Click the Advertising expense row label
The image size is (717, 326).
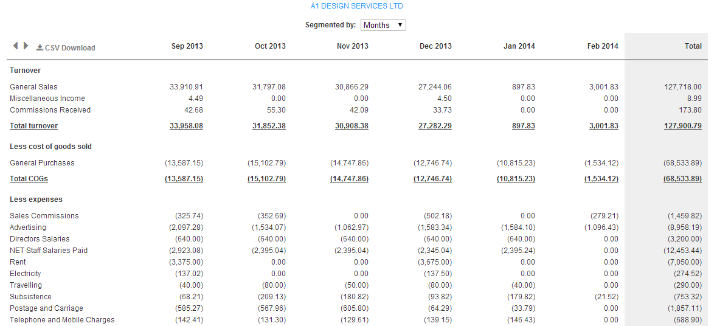point(27,227)
